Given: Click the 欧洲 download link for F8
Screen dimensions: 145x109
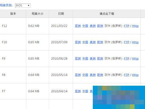Looking at the screenshot, I should click(x=100, y=75).
